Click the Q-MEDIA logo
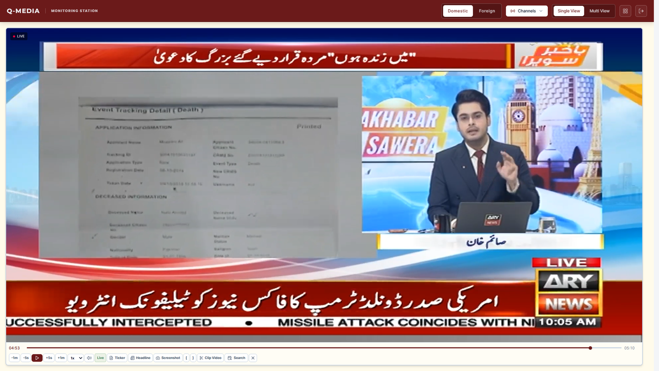659x371 pixels. [x=23, y=11]
